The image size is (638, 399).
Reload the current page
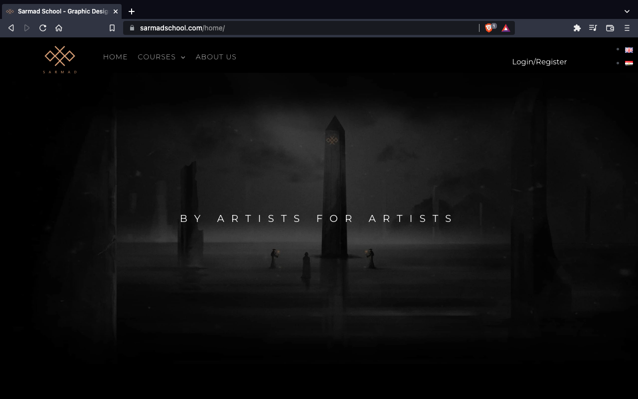(43, 28)
